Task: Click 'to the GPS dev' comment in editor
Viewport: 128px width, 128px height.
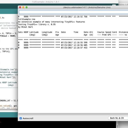Action: (x=10, y=49)
